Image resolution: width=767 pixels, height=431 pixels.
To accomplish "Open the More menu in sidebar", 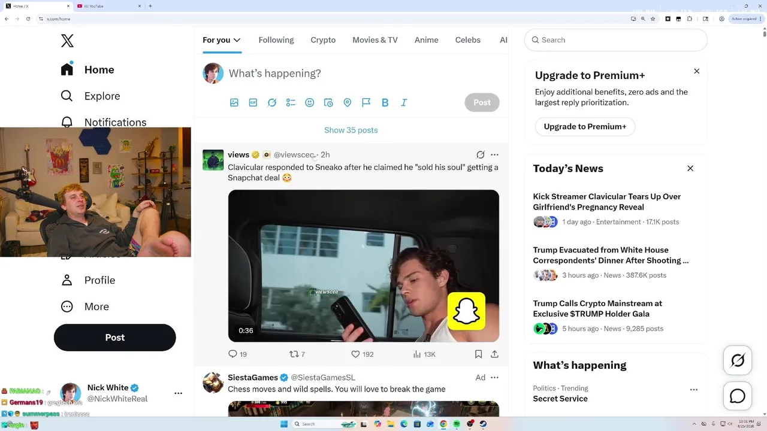I will point(85,306).
